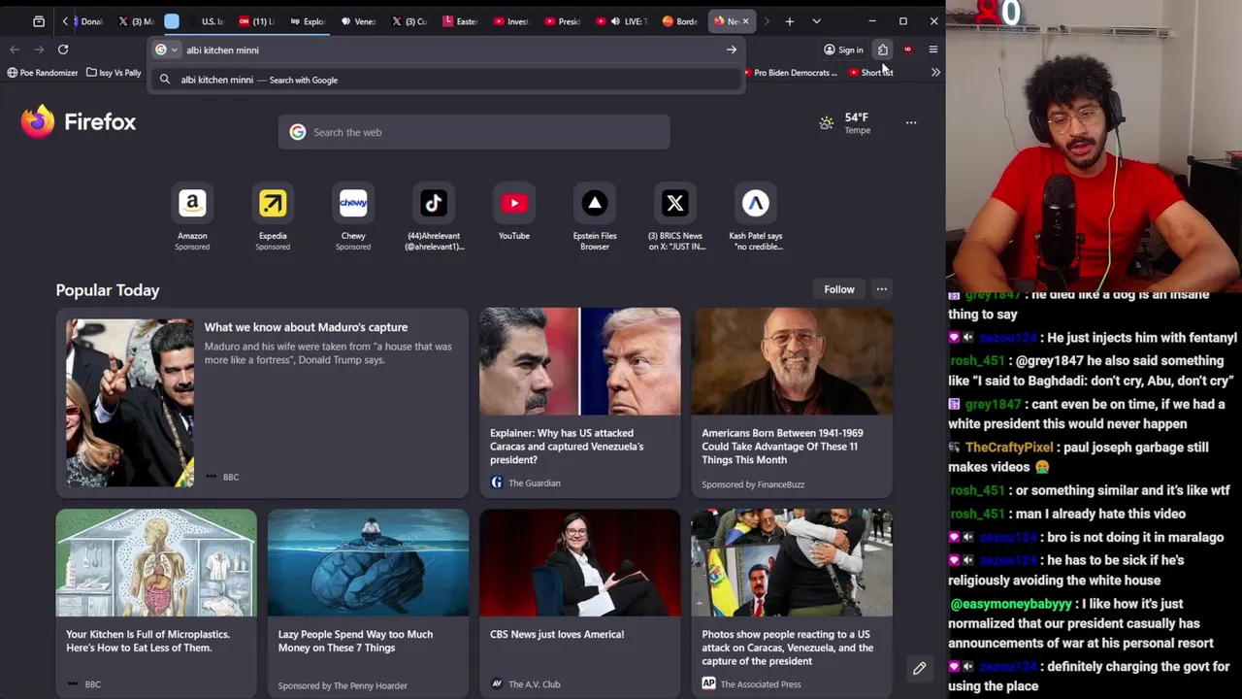The width and height of the screenshot is (1242, 699).
Task: Open the Extensions puzzle icon
Action: coord(883,50)
